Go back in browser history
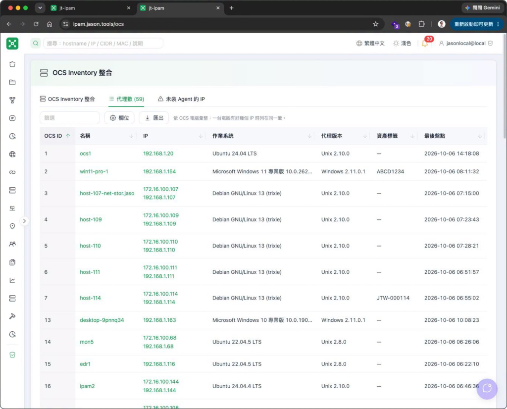 [x=9, y=24]
